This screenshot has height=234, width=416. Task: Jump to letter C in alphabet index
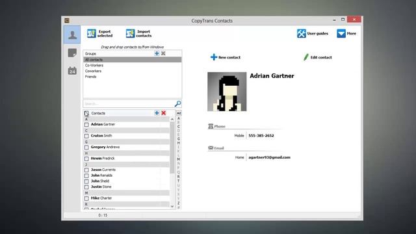click(x=179, y=127)
